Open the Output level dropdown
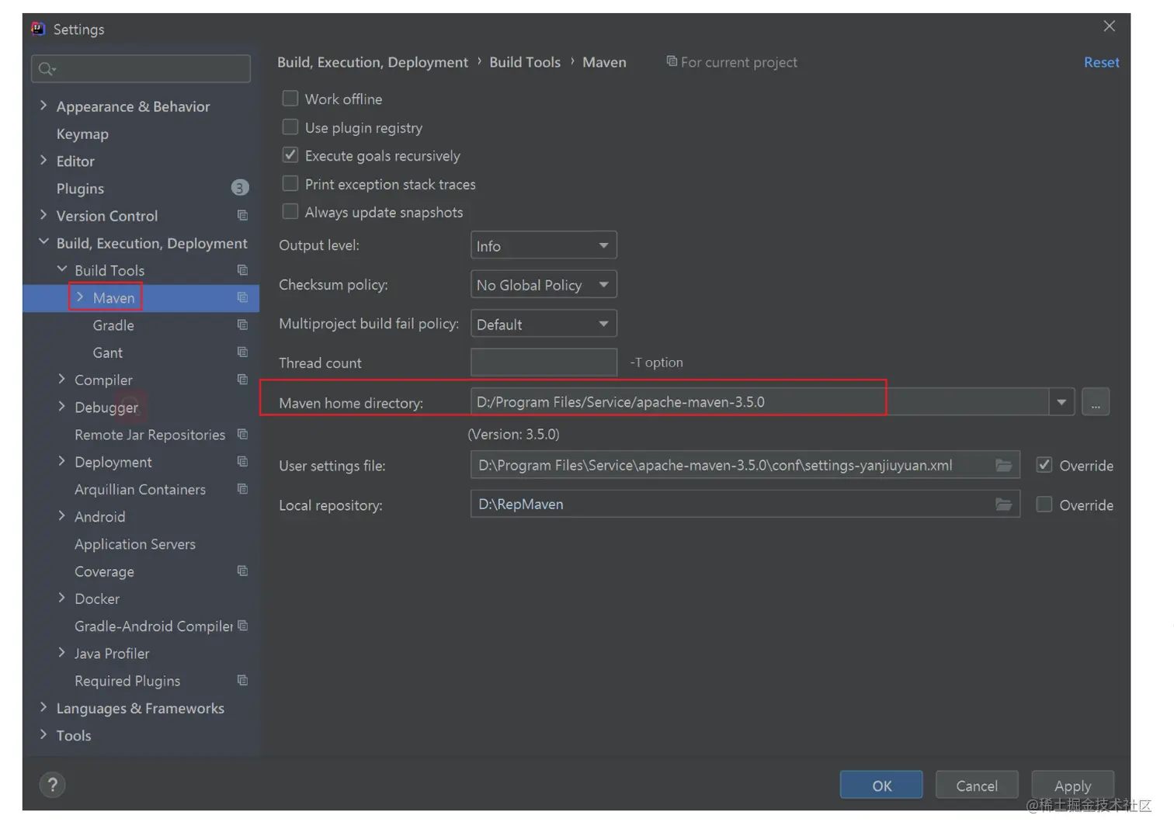The image size is (1174, 836). [x=544, y=245]
